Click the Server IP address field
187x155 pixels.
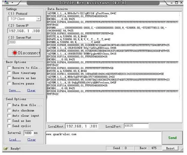coord(24,31)
